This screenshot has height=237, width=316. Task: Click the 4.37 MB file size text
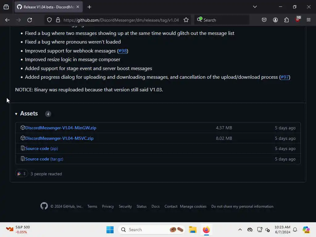pyautogui.click(x=224, y=128)
